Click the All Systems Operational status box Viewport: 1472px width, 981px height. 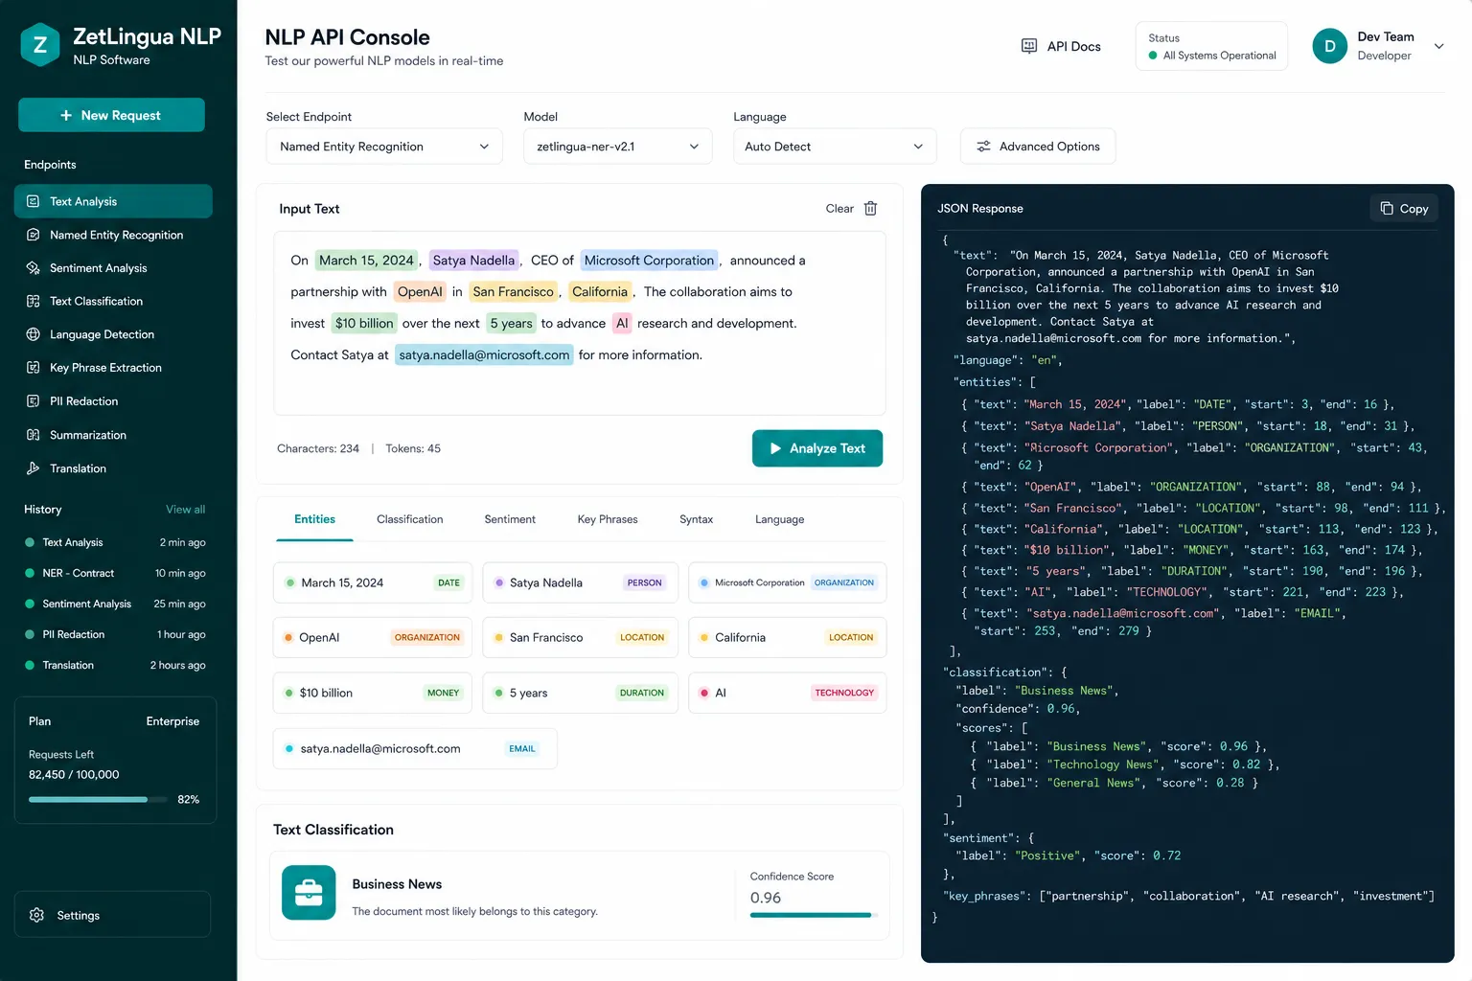(1211, 46)
